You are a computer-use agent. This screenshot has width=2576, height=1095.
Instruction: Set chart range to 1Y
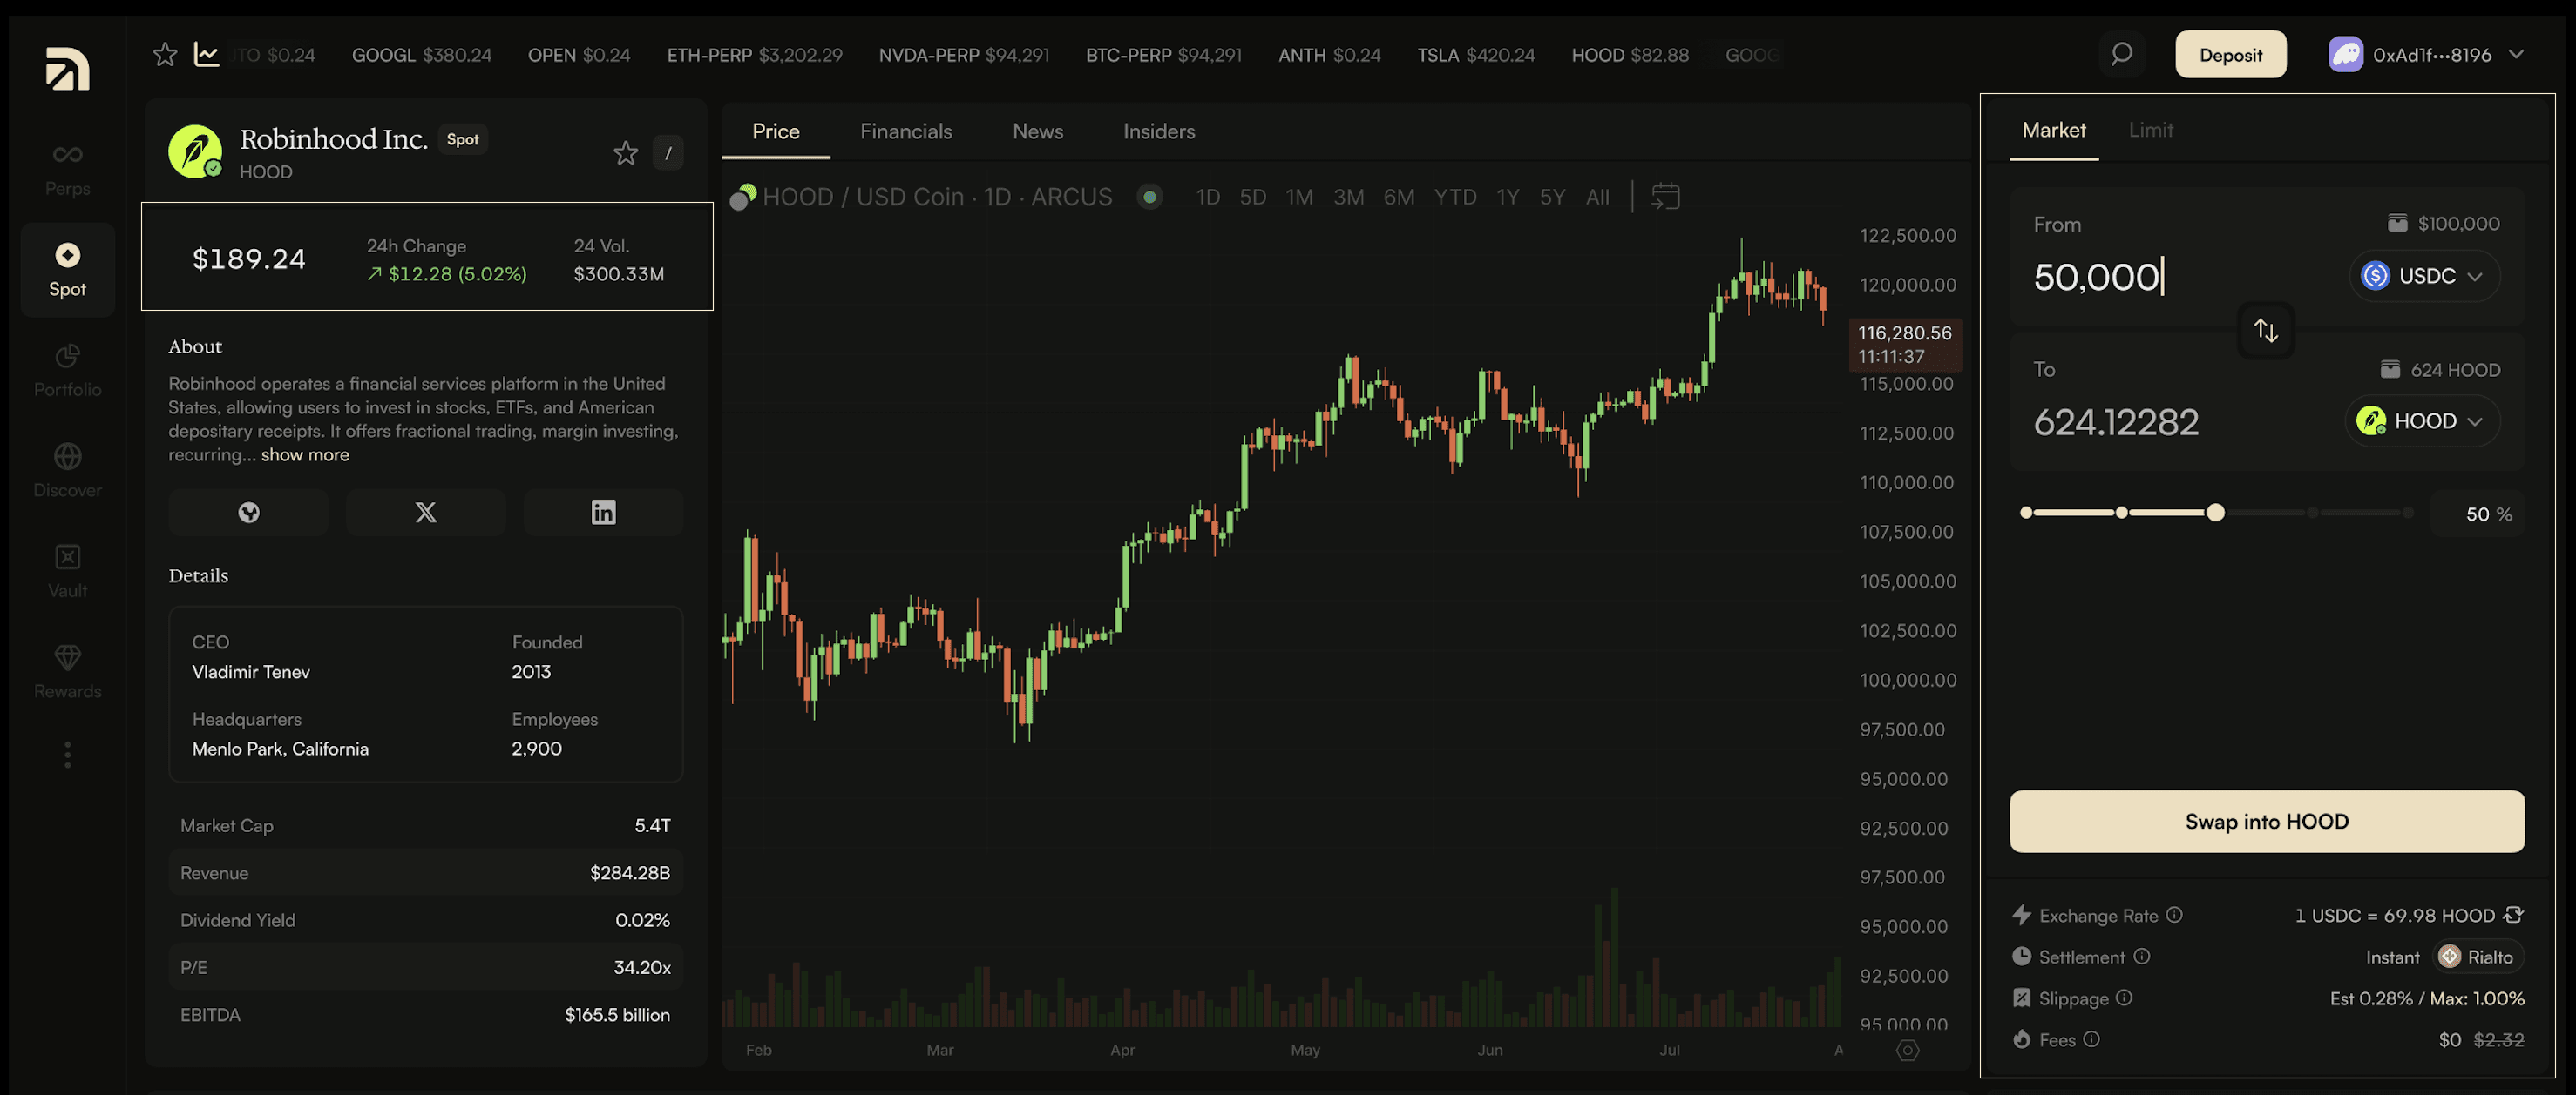1507,197
